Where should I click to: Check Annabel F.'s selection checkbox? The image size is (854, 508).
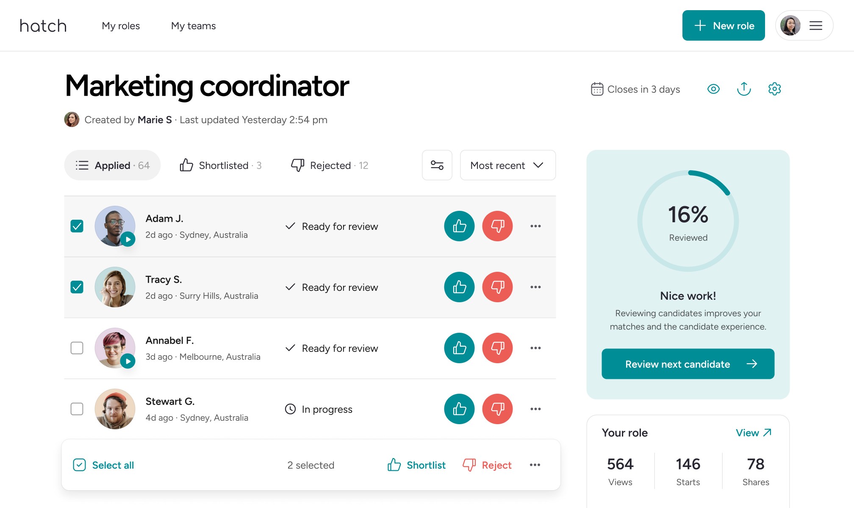[x=77, y=348]
